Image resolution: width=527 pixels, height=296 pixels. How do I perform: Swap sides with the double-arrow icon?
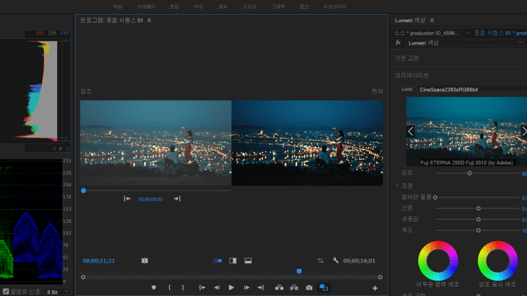tap(321, 261)
